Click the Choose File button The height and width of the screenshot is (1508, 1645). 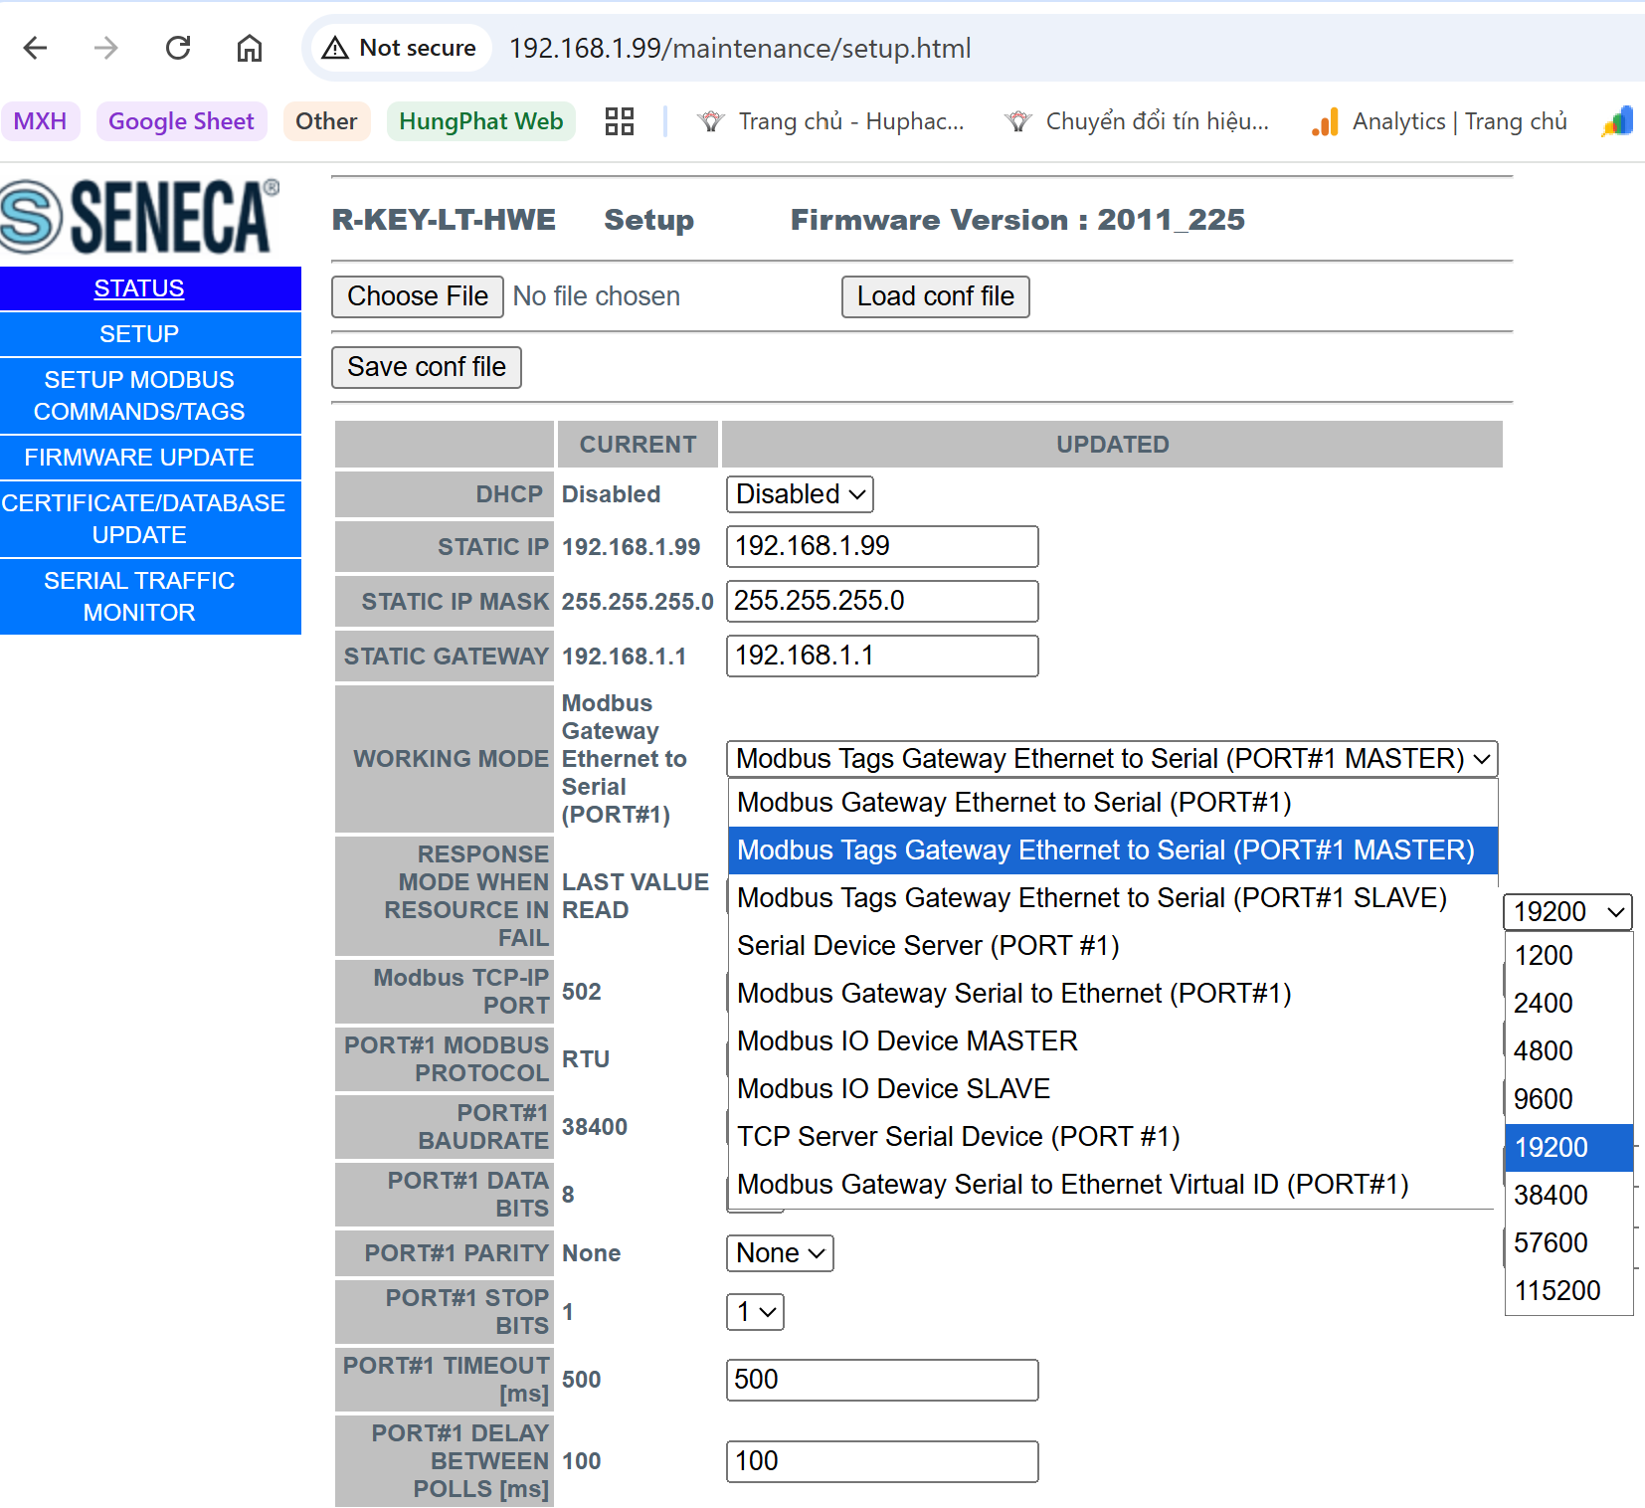[x=418, y=296]
